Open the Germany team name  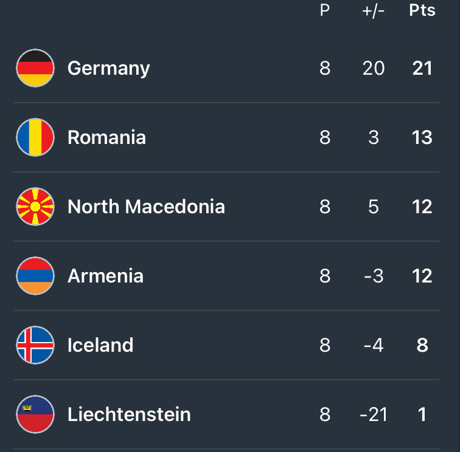(x=108, y=69)
